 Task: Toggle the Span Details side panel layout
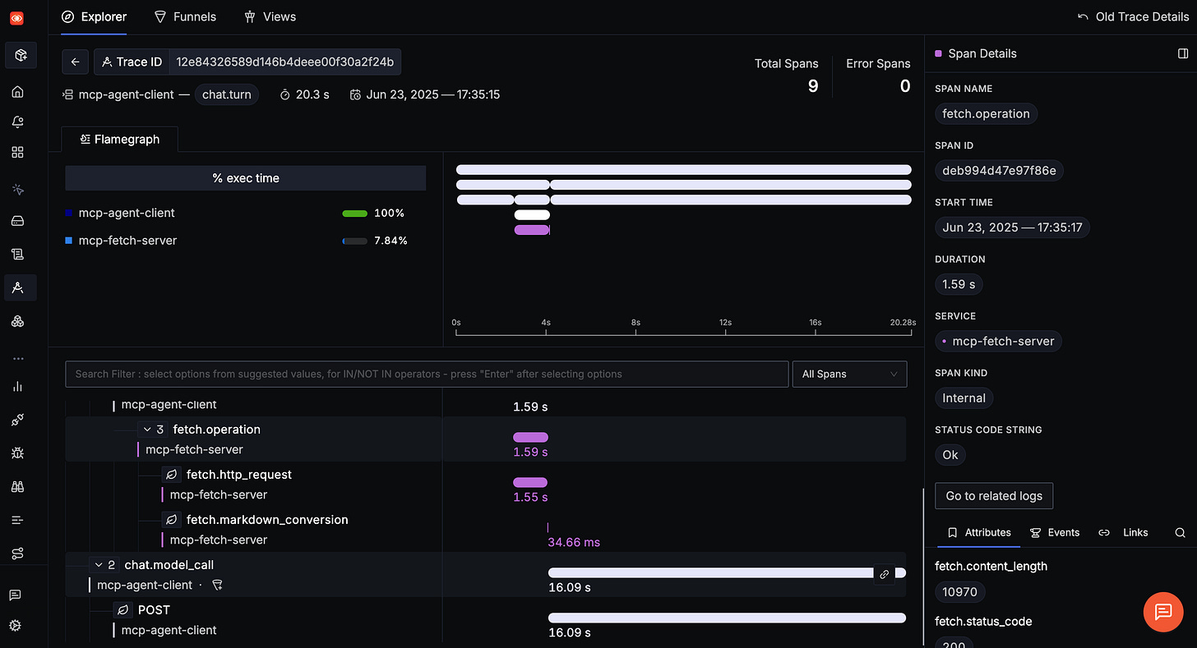tap(1181, 53)
